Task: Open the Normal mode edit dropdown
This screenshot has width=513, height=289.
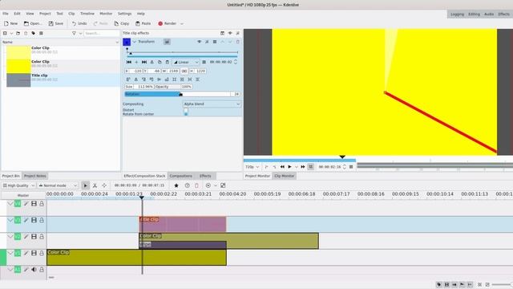Action: click(58, 185)
